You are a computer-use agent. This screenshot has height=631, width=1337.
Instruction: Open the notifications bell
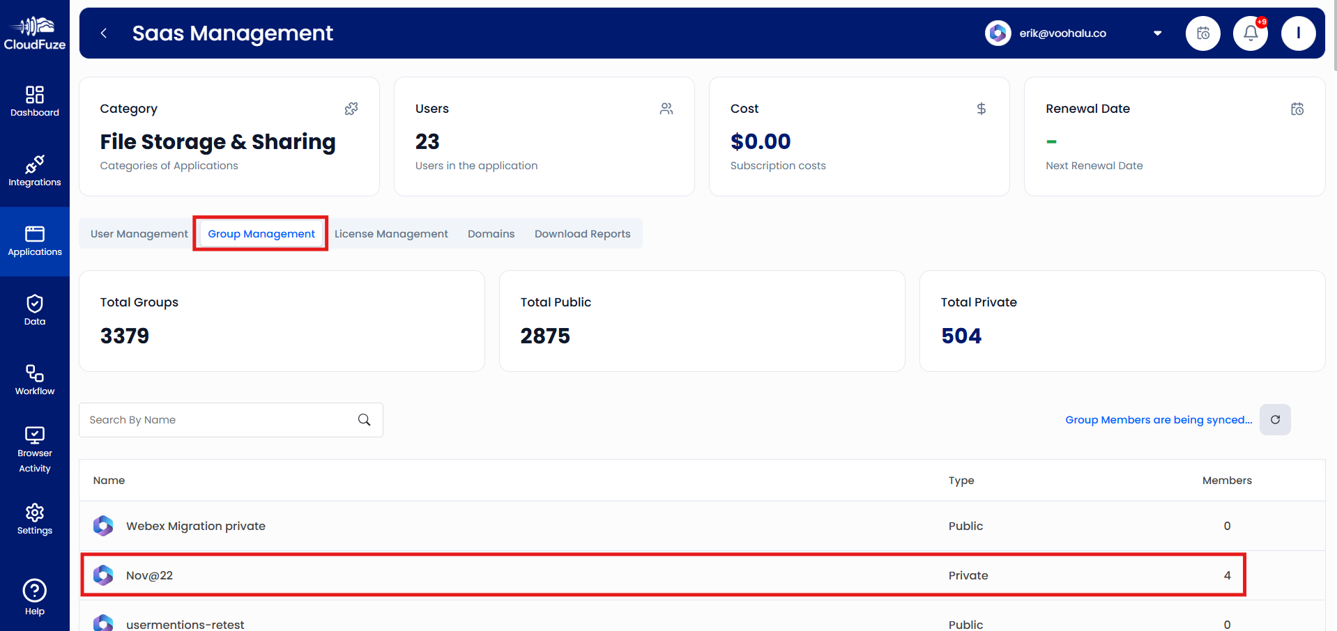coord(1250,33)
